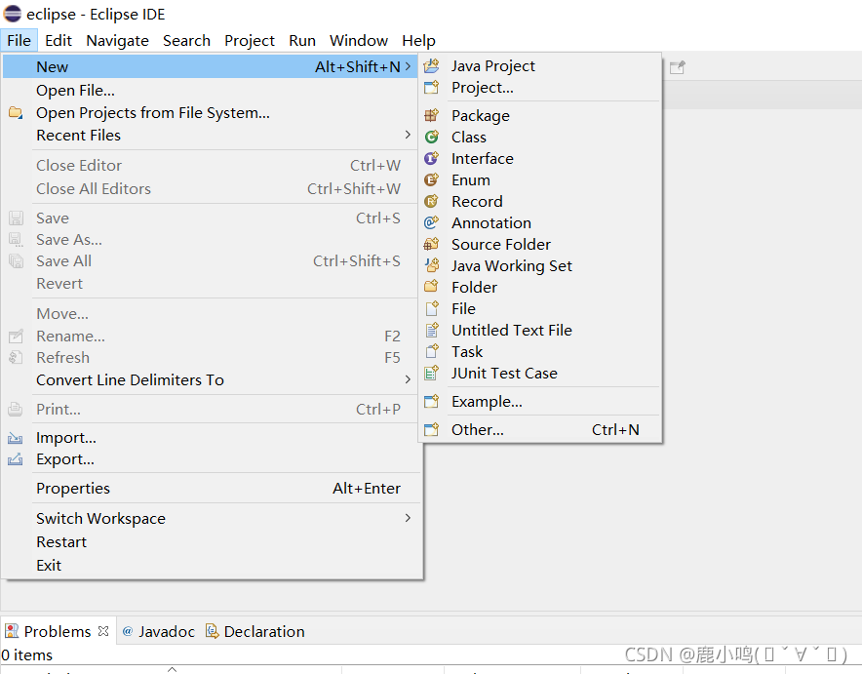Screen dimensions: 862x674
Task: Select Enum from New submenu
Action: 540,179
